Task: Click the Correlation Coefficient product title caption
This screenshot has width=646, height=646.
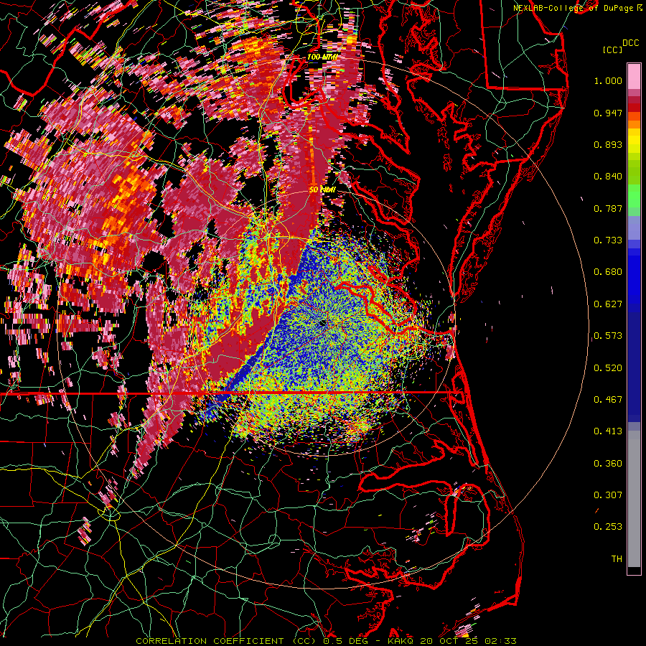Action: coord(326,641)
